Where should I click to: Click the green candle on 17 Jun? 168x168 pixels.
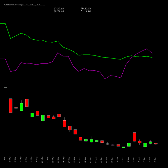click(145, 145)
